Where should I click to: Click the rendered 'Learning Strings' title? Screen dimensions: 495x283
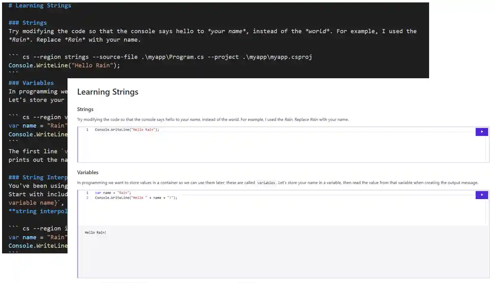coord(108,92)
